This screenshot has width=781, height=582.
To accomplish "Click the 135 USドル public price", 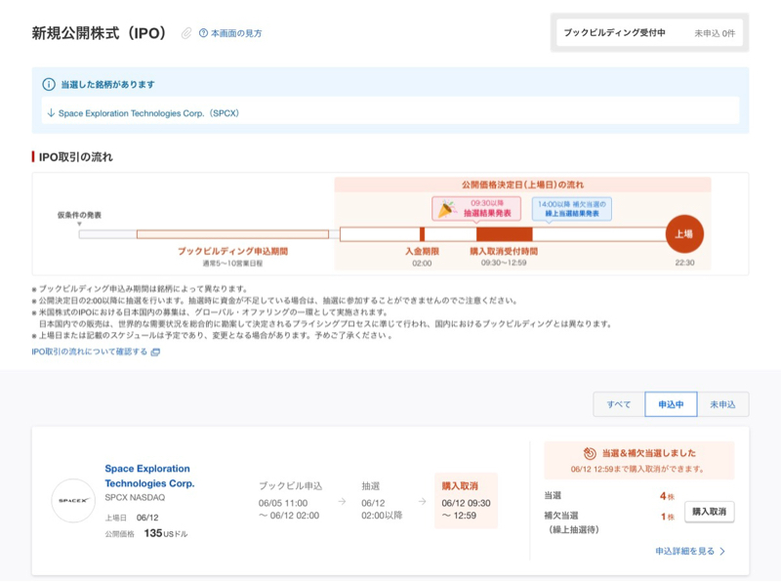I will 165,534.
